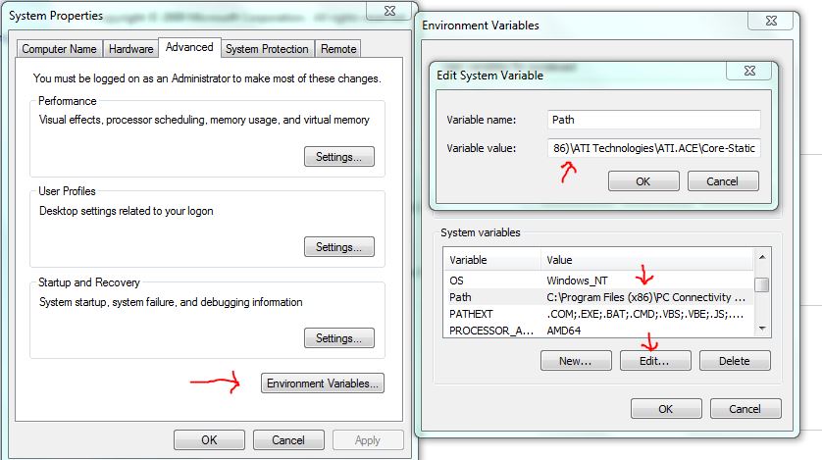822x460 pixels.
Task: Close the System Properties window
Action: 388,10
